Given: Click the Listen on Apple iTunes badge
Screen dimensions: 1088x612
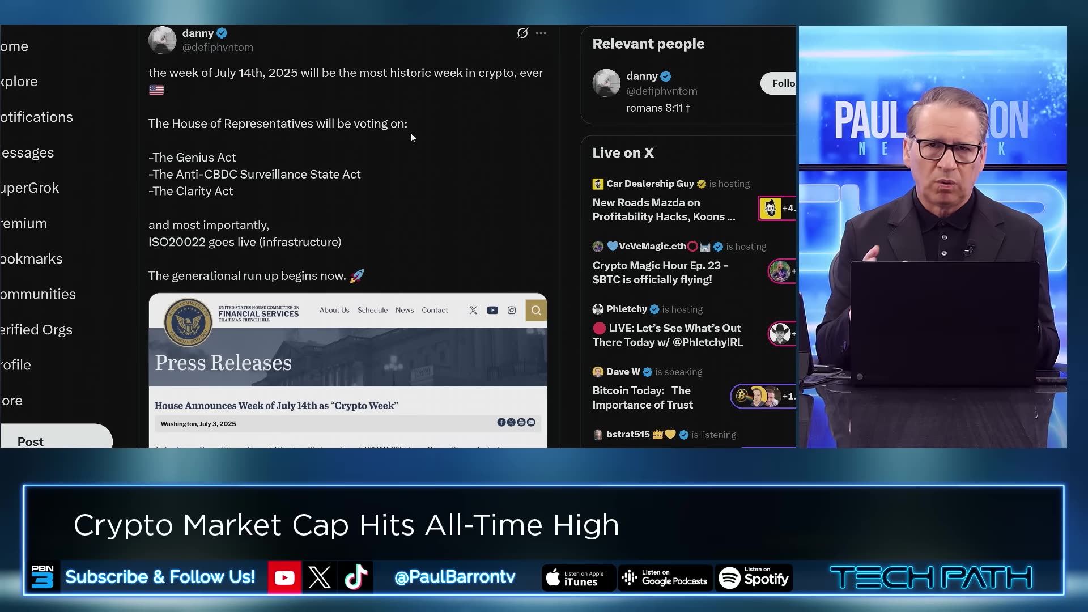Looking at the screenshot, I should pyautogui.click(x=578, y=577).
